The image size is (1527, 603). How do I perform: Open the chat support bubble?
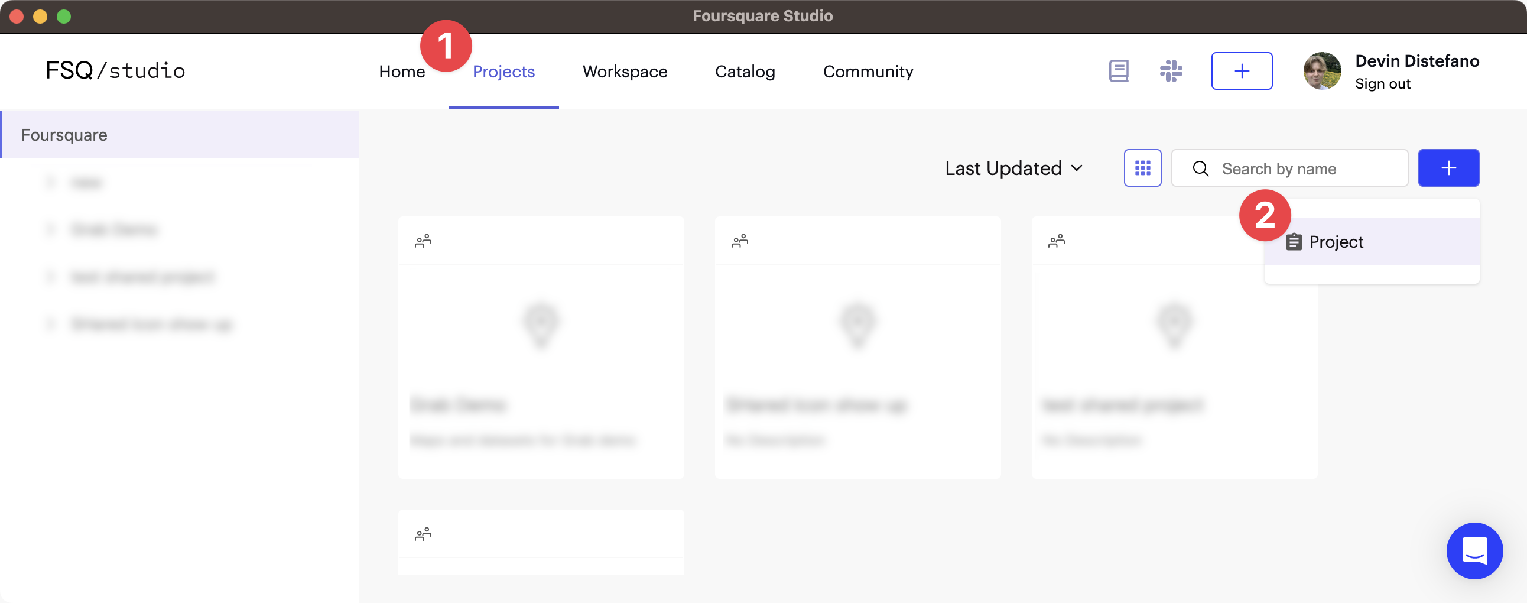click(x=1474, y=550)
